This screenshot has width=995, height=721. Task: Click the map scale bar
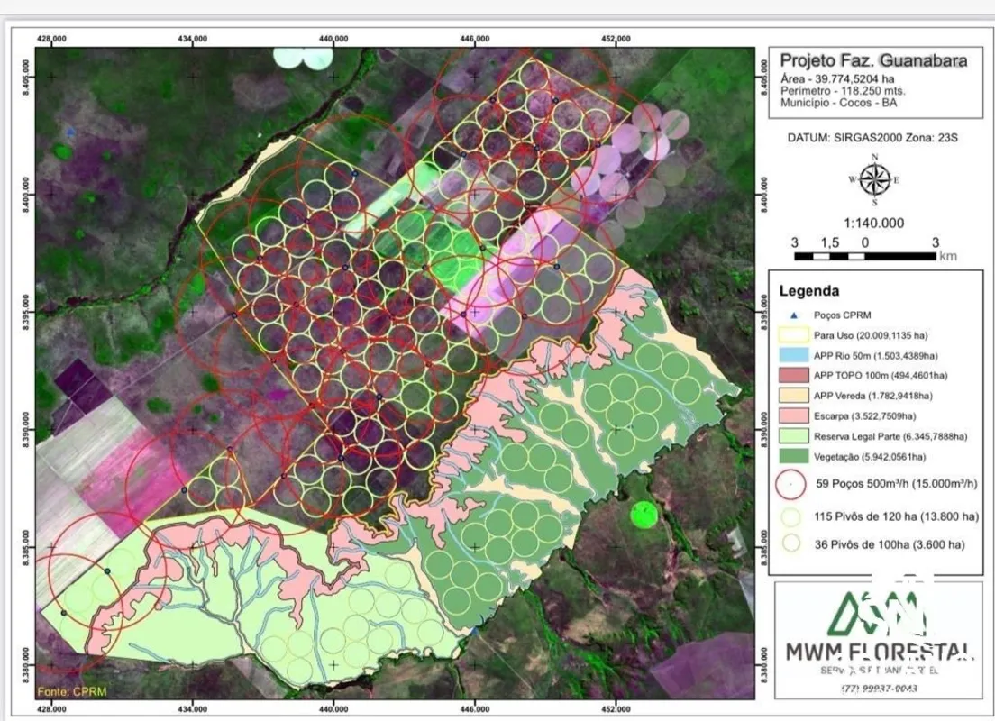click(x=863, y=256)
